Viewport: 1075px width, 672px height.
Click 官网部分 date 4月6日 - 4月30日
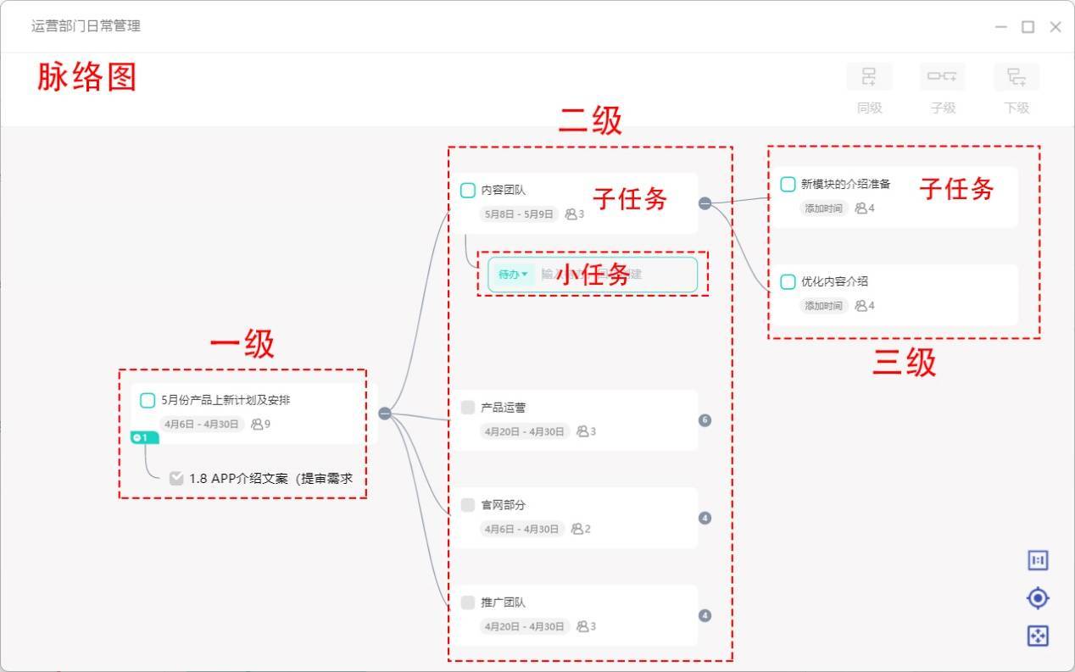(521, 529)
